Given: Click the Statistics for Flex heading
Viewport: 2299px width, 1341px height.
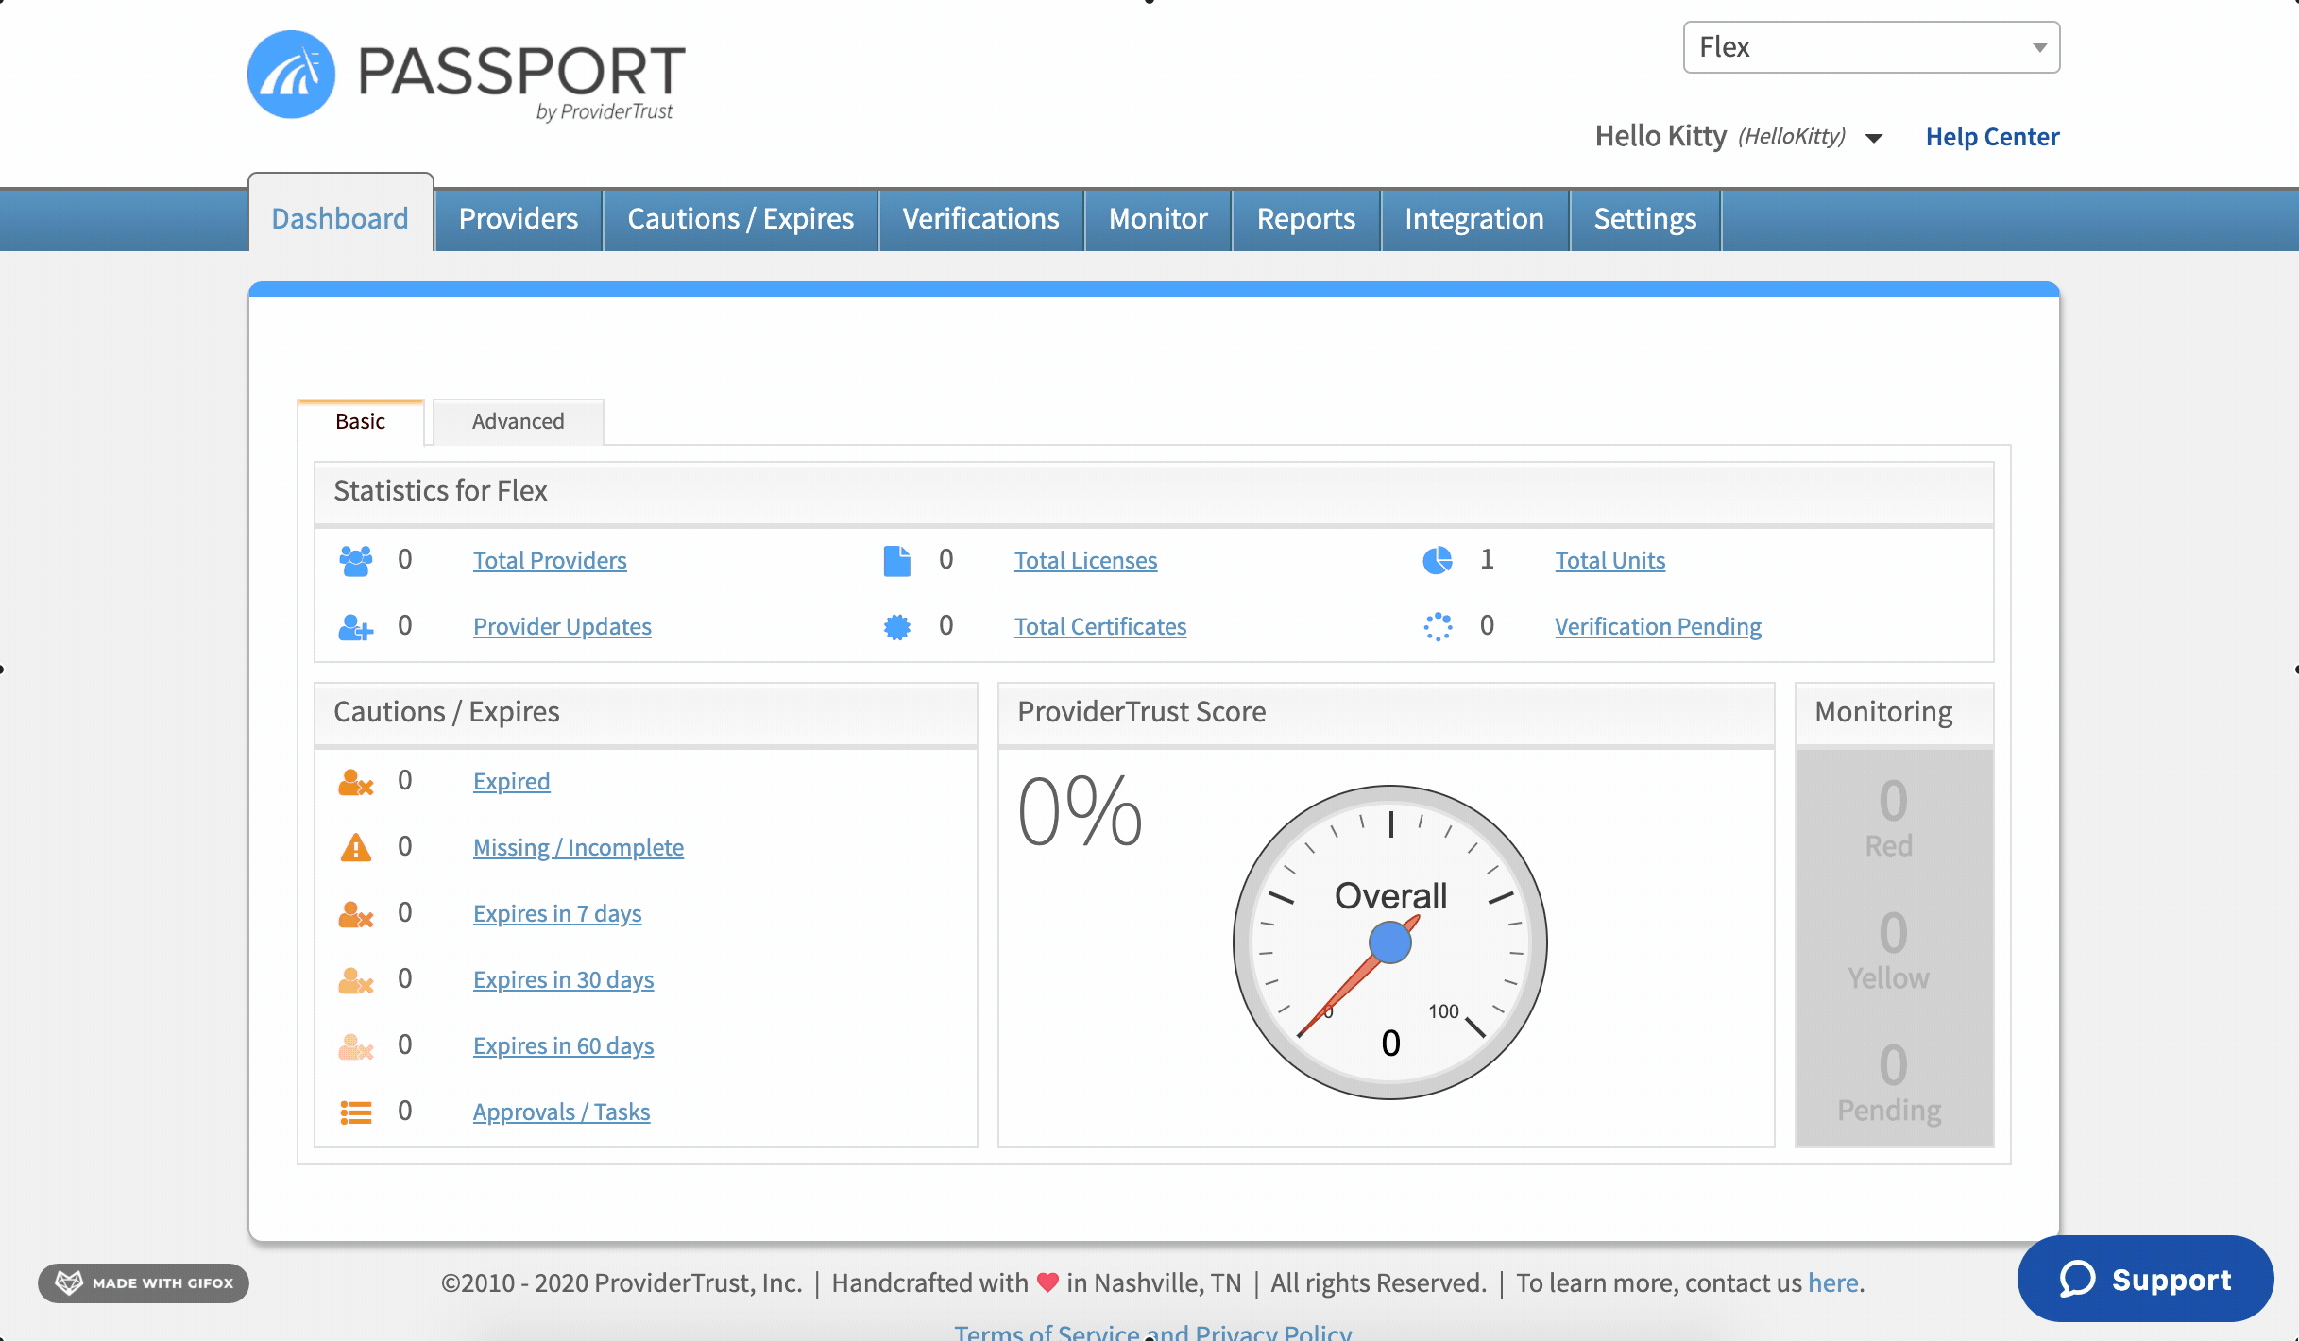Looking at the screenshot, I should (440, 491).
